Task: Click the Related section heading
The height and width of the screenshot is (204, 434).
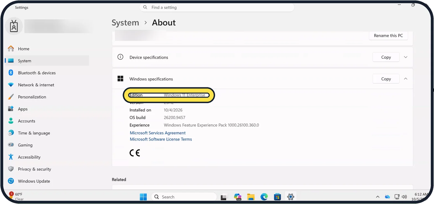Action: tap(119, 179)
